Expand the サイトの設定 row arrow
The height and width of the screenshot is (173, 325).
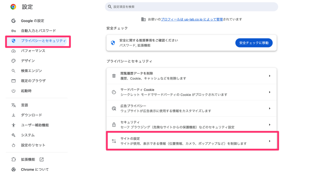tap(270, 141)
